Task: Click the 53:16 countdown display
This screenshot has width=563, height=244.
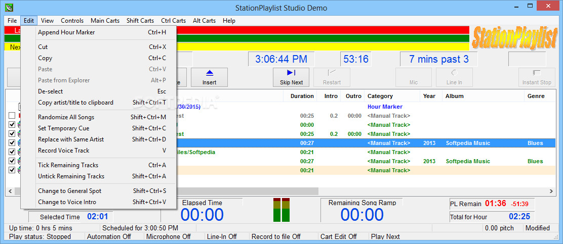Action: 356,59
